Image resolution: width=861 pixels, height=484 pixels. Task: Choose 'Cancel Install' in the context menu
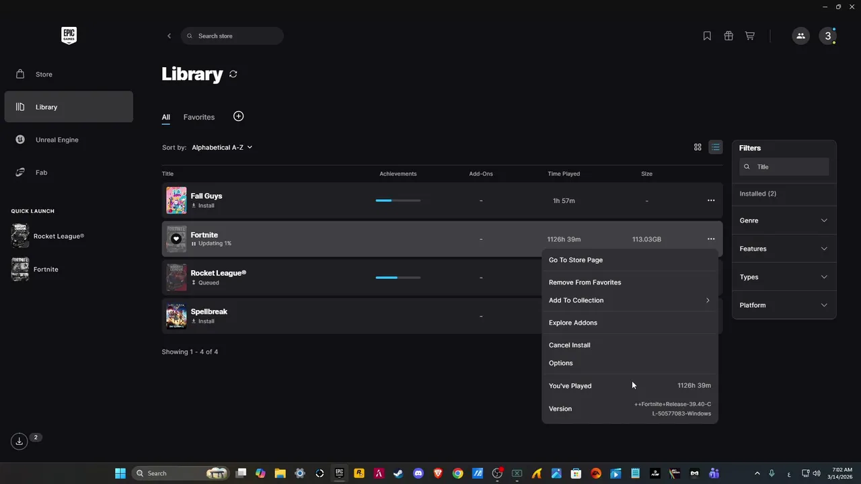[x=630, y=345]
